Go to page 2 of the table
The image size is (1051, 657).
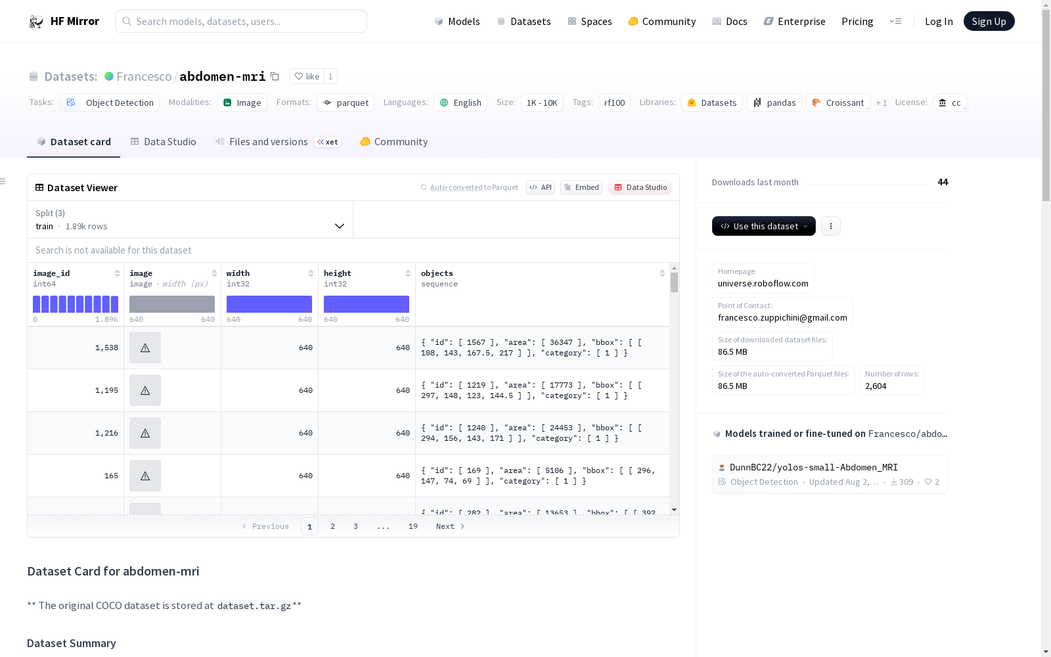(333, 526)
